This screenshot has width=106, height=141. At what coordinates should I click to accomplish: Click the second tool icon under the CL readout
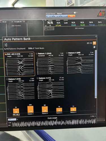pos(49,29)
